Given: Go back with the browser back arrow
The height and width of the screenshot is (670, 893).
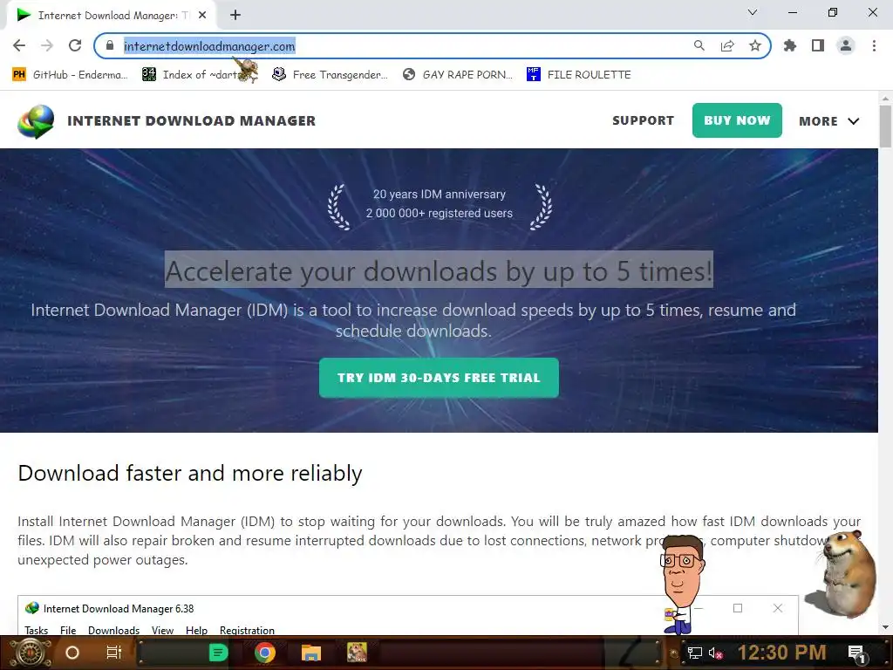Looking at the screenshot, I should (19, 45).
